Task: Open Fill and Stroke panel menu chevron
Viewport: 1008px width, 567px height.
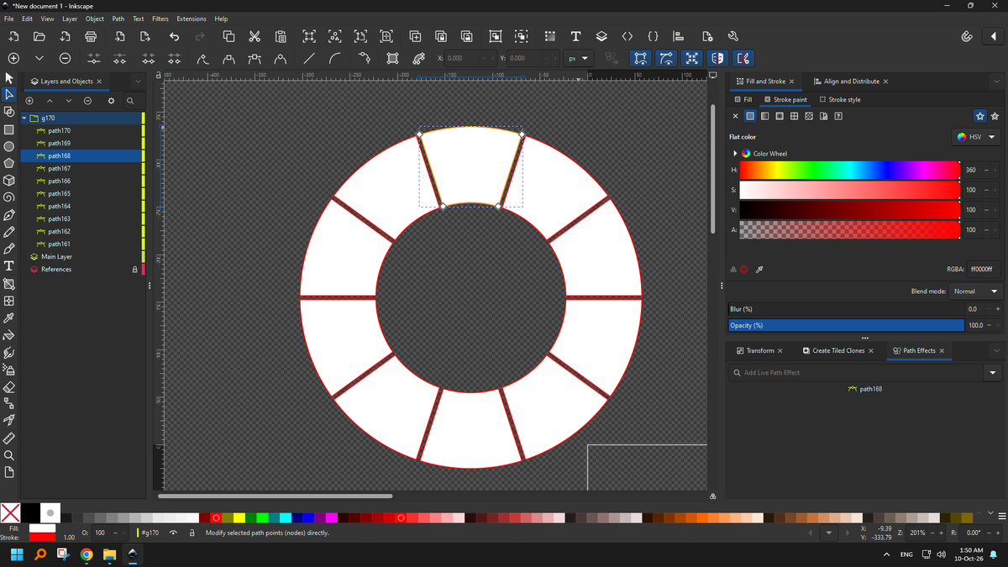Action: pyautogui.click(x=997, y=81)
